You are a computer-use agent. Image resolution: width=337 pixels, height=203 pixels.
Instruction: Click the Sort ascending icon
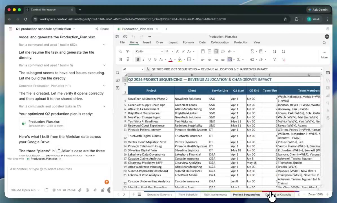tap(274, 51)
